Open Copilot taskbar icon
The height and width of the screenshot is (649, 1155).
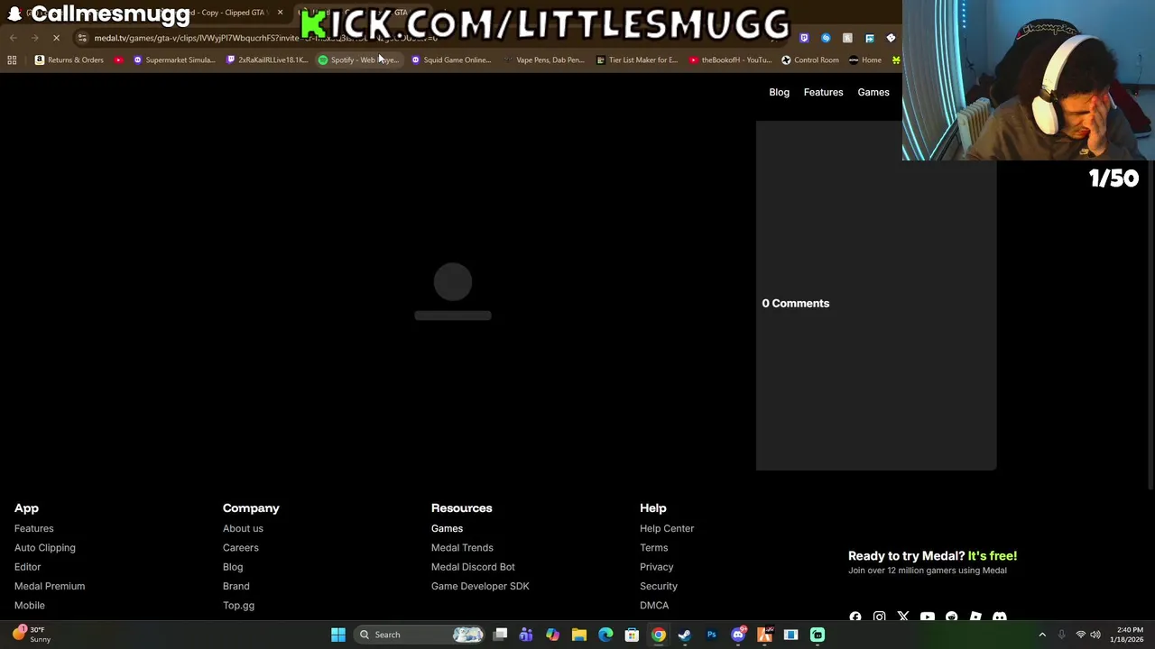click(x=552, y=635)
